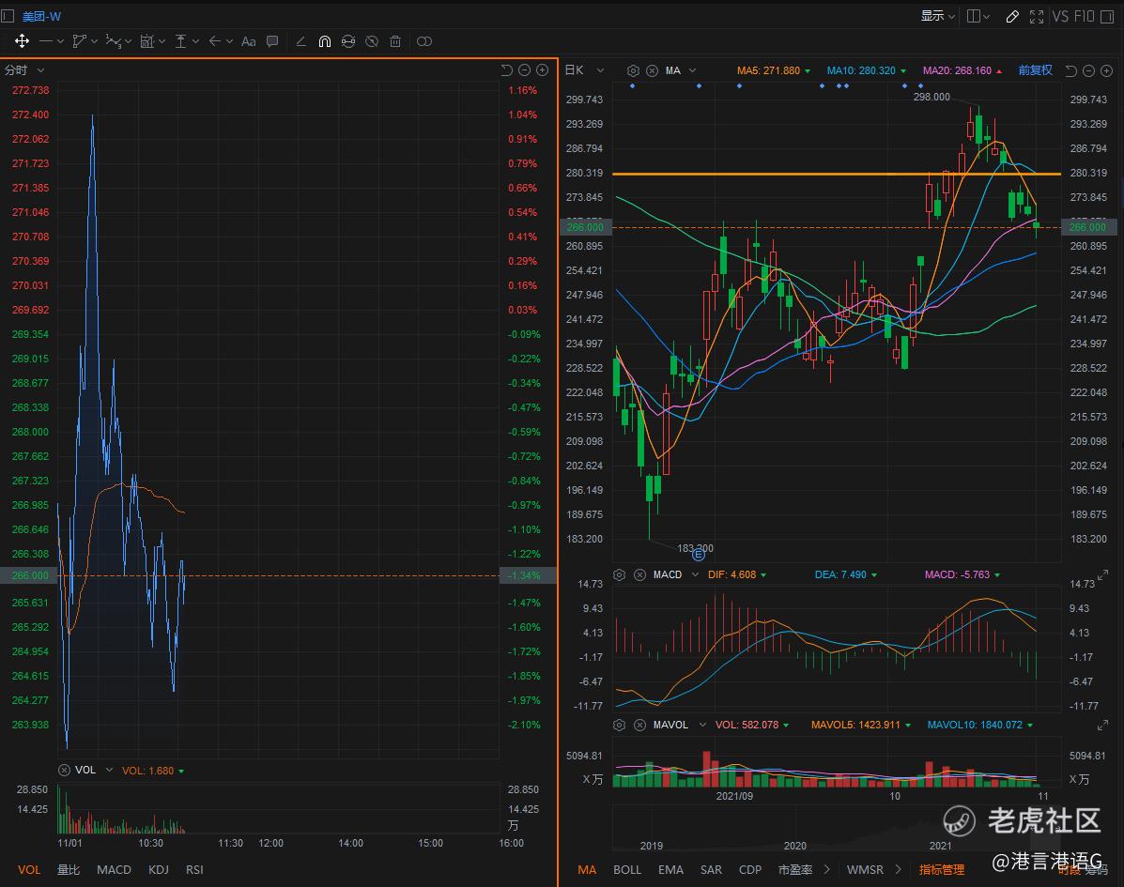
Task: Open 指标管理 indicator management
Action: click(x=942, y=869)
